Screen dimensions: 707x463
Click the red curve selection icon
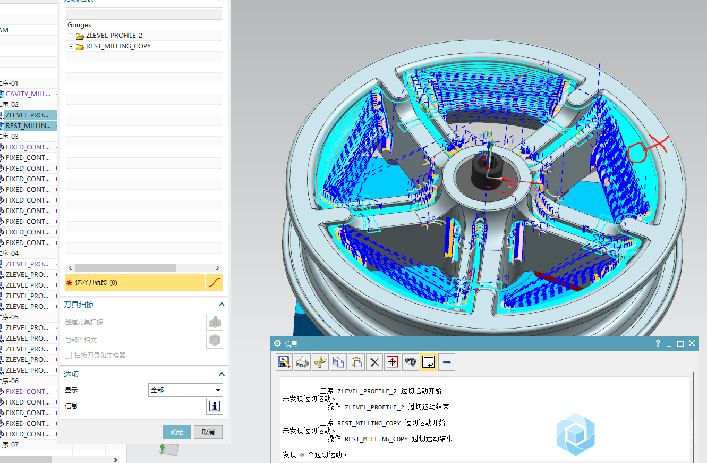point(214,283)
